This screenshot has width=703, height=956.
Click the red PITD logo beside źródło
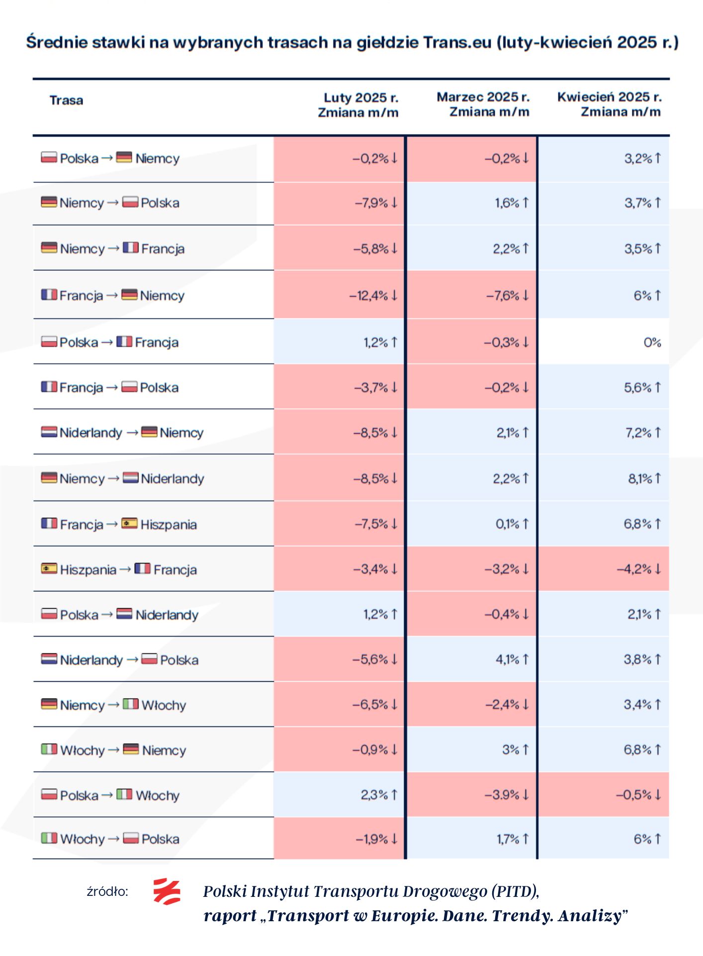[x=167, y=891]
